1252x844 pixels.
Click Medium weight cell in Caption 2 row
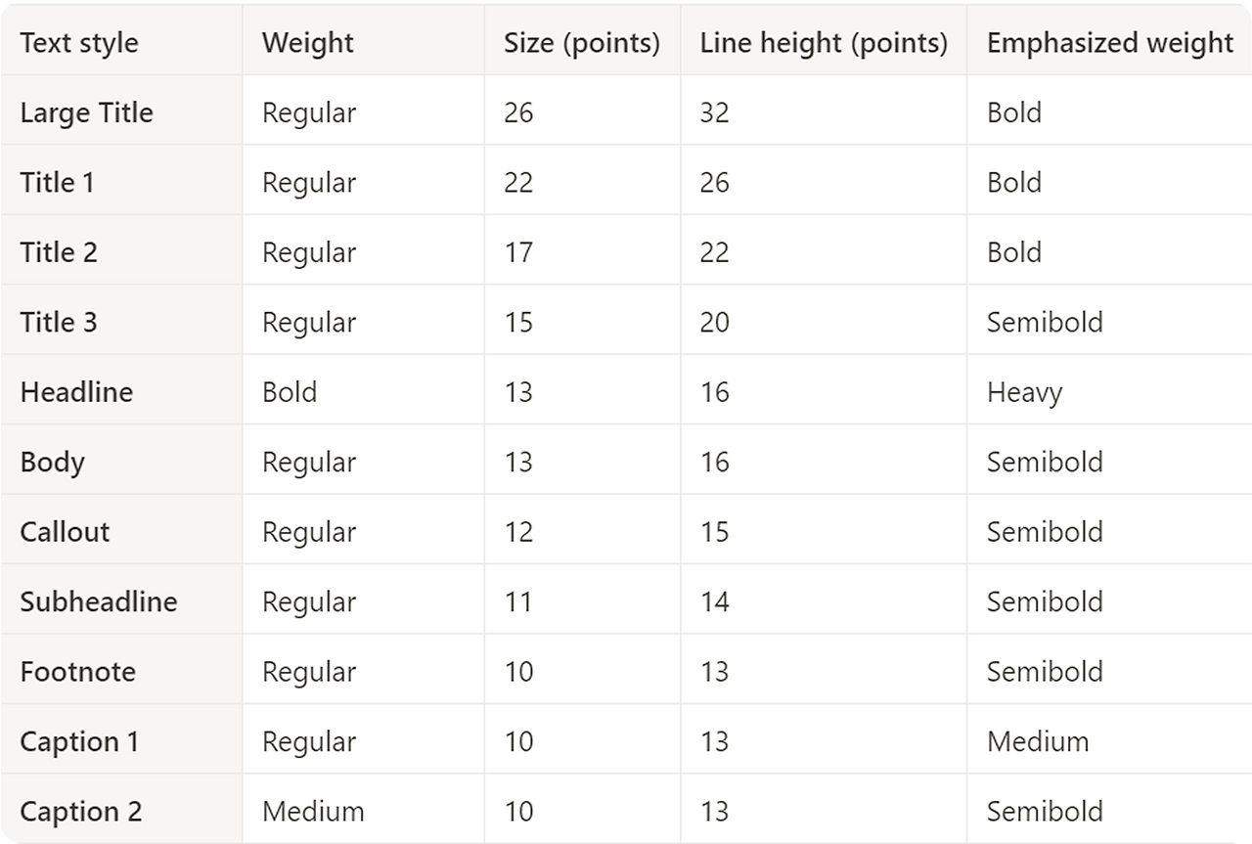coord(313,812)
